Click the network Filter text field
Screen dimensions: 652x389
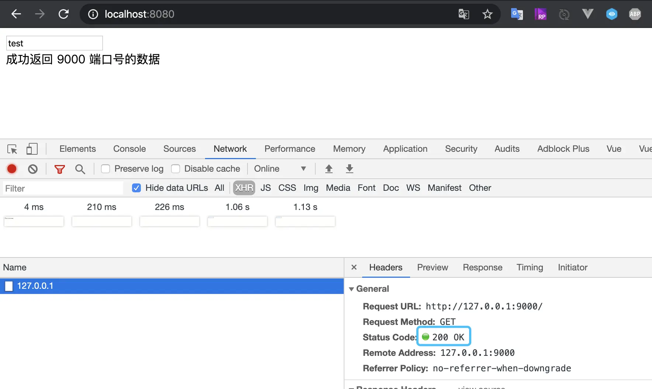coord(63,188)
